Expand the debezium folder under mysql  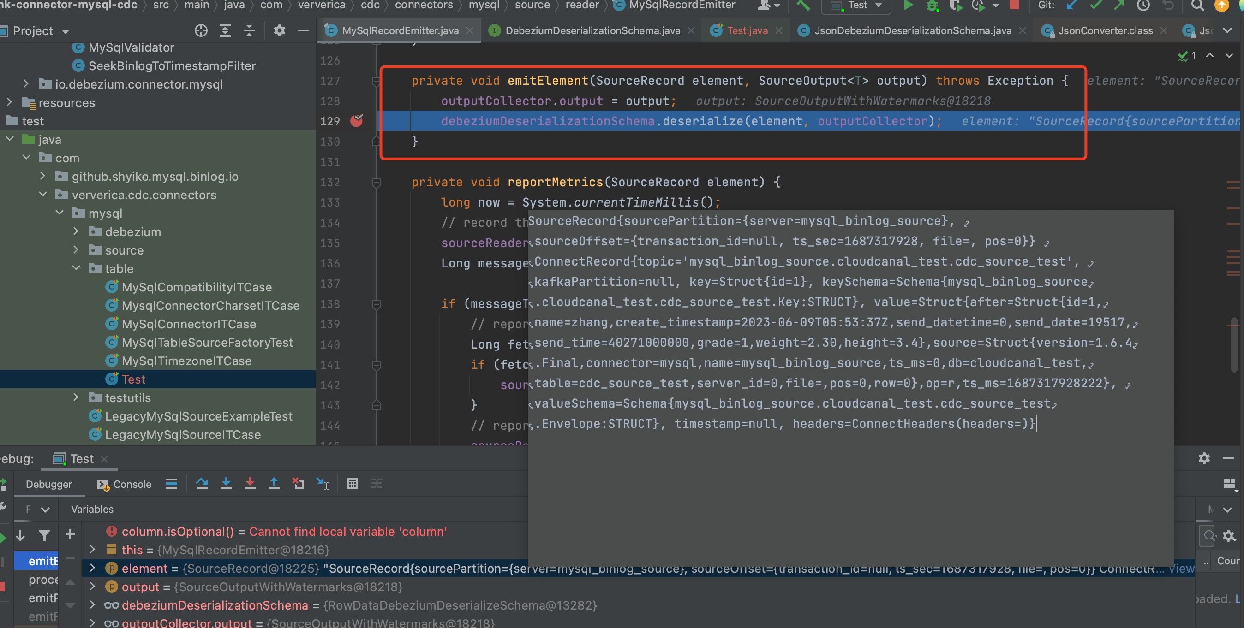[76, 231]
